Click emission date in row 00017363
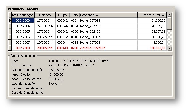 [x=45, y=20]
